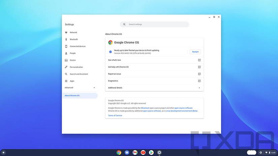
Task: Open the Terms of Service link
Action: click(x=115, y=116)
